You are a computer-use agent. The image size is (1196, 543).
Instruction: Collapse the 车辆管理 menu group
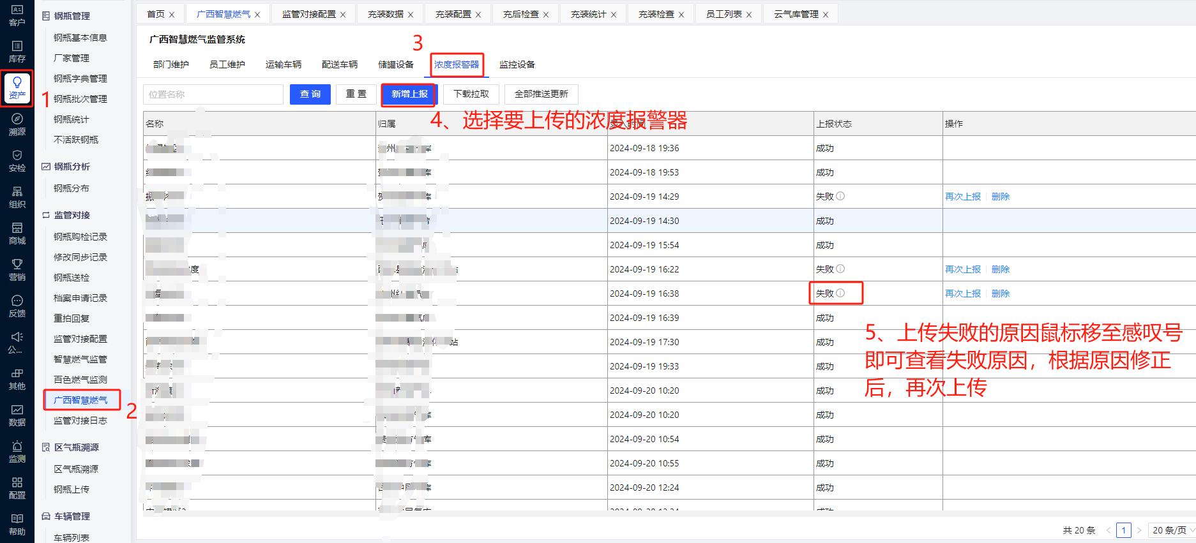(66, 516)
